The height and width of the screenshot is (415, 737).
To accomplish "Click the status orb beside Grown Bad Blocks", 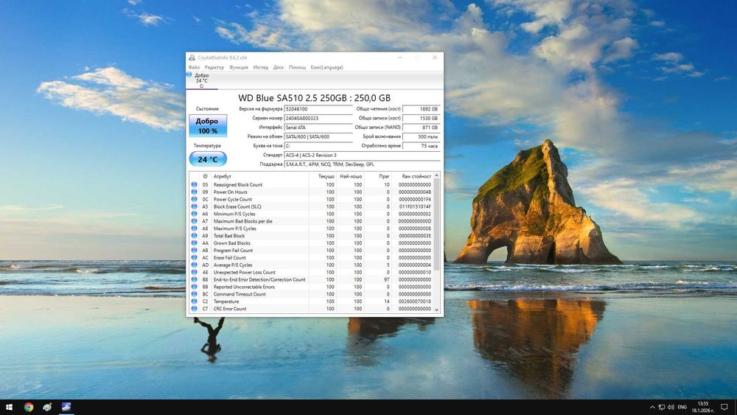I will (194, 243).
